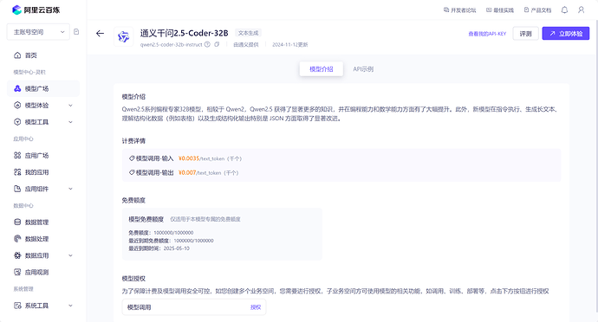Click the ¥0.007 output price
This screenshot has width=598, height=322.
pyautogui.click(x=187, y=172)
